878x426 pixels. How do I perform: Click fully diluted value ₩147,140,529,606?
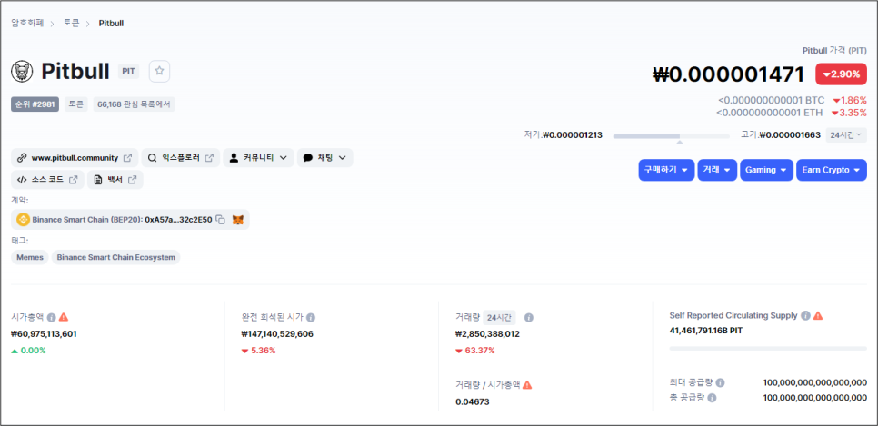click(x=277, y=334)
